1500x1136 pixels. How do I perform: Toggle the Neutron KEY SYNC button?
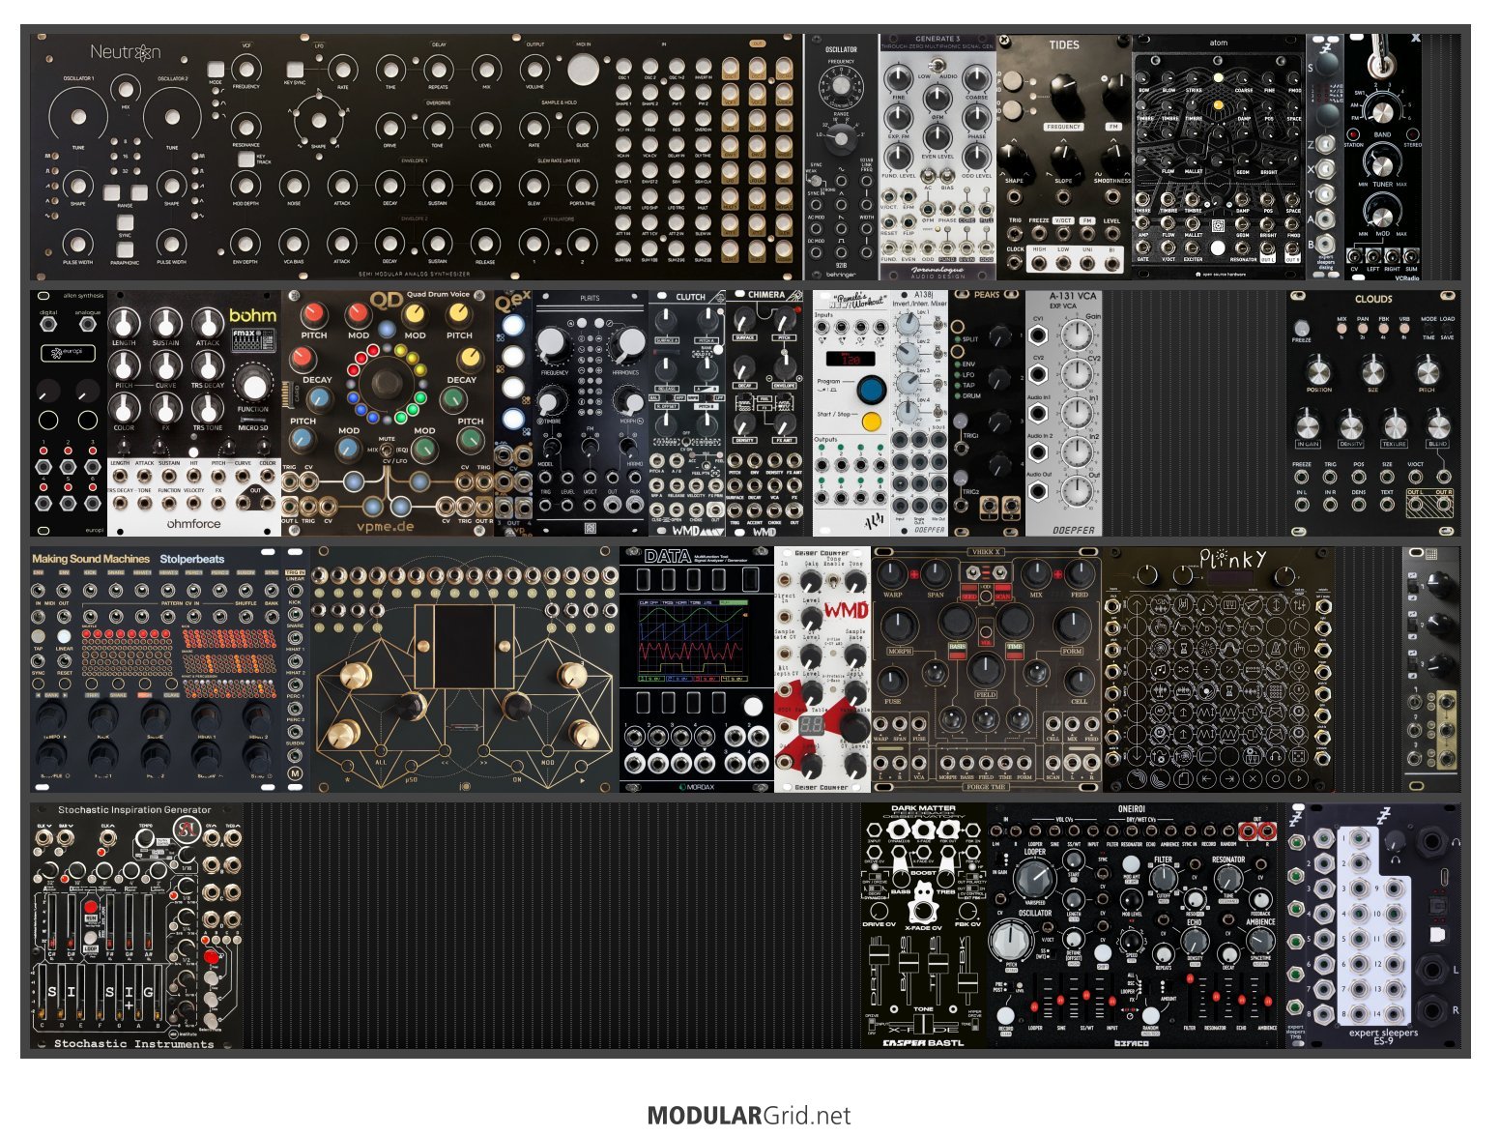(295, 70)
